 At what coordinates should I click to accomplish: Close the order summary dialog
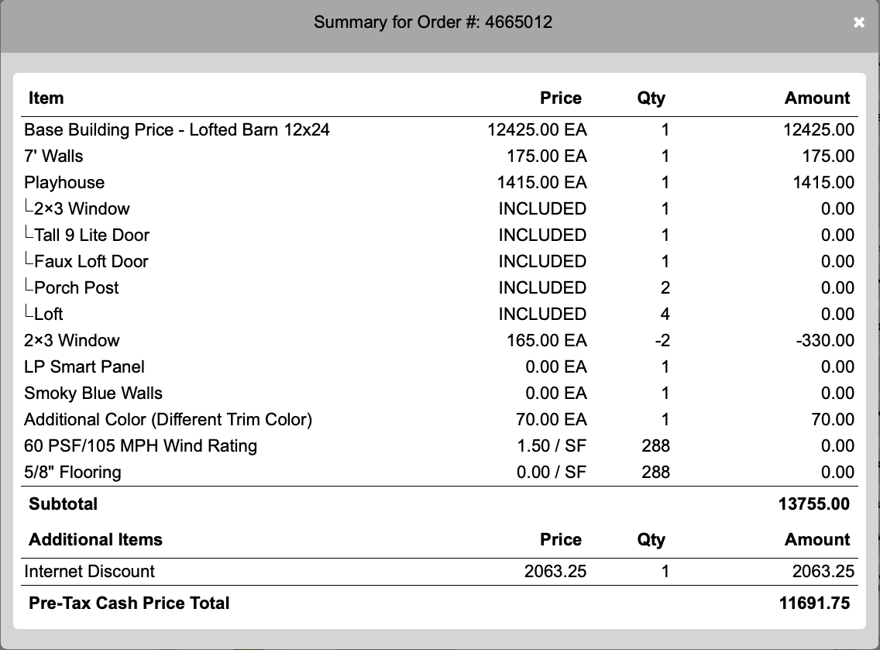click(x=858, y=22)
